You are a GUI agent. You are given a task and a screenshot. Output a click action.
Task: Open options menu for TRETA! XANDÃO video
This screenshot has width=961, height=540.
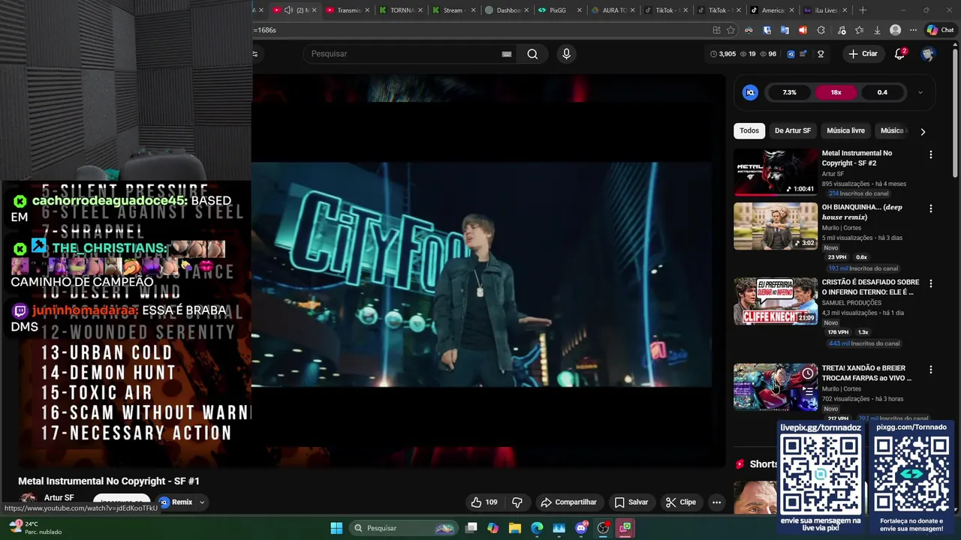[x=931, y=370]
